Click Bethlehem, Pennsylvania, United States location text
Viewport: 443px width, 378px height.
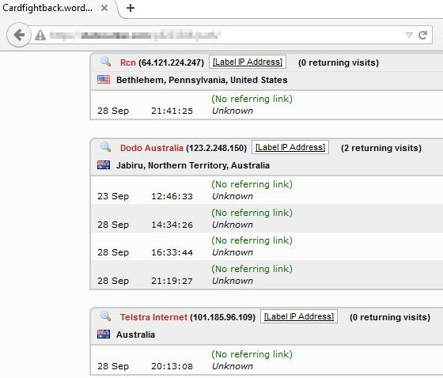click(x=202, y=80)
